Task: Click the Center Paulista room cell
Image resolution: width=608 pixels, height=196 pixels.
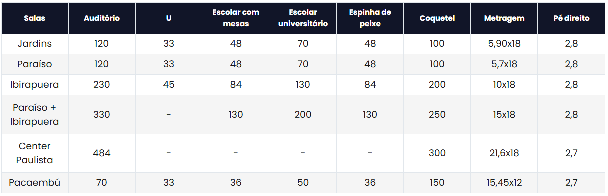Action: pyautogui.click(x=35, y=153)
